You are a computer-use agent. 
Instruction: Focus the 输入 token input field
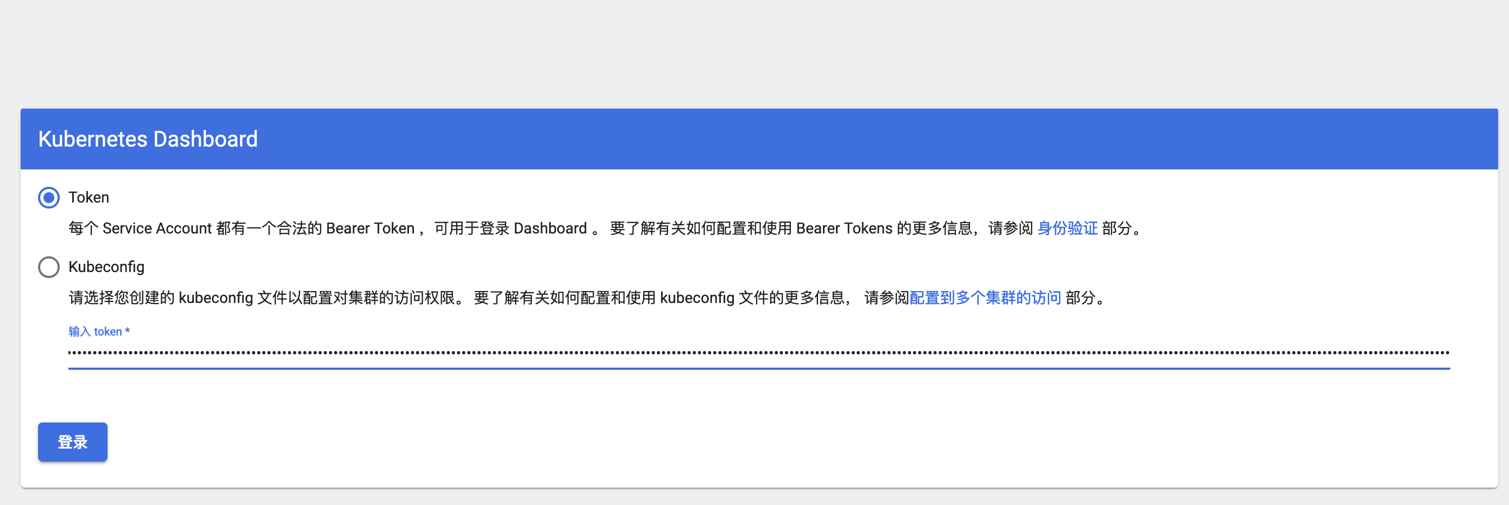tap(759, 353)
